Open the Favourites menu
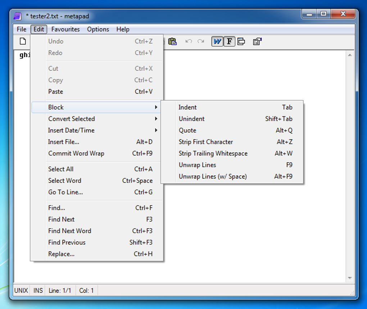This screenshot has height=309, width=367. (x=65, y=29)
